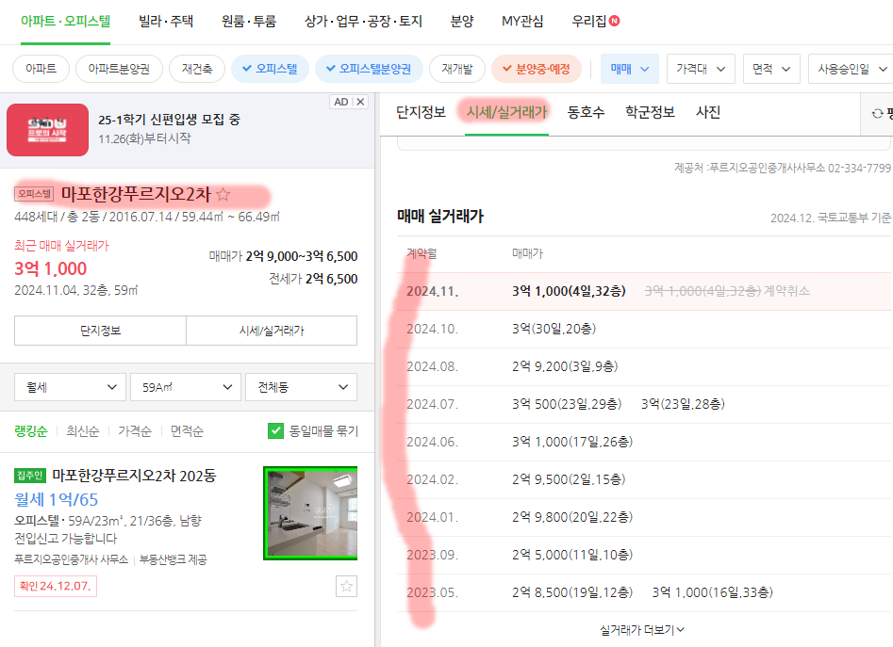
Task: Open the 가격대 price range dropdown
Action: click(701, 69)
